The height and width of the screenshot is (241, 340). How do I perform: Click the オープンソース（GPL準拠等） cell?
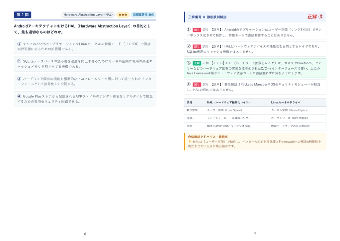[x=290, y=118]
